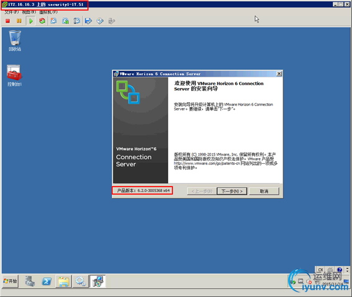Click the floppy drive connection icon

pyautogui.click(x=88, y=21)
